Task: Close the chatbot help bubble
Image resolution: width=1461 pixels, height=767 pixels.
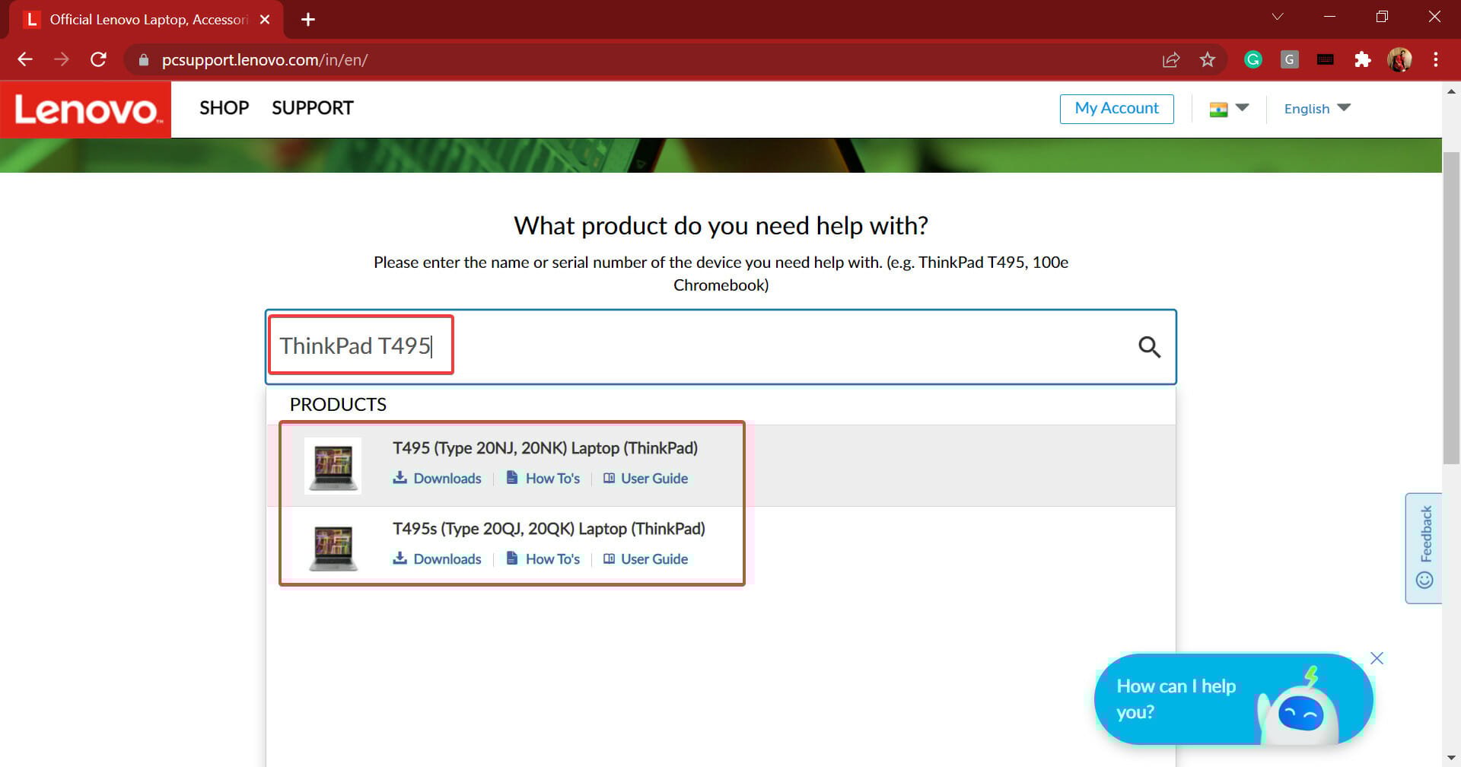Action: pyautogui.click(x=1377, y=658)
